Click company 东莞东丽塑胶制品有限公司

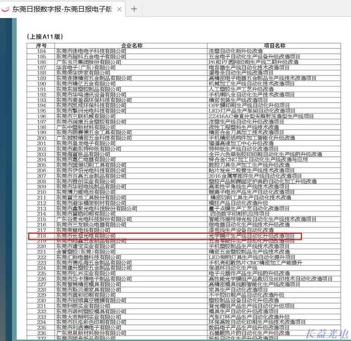coord(89,89)
